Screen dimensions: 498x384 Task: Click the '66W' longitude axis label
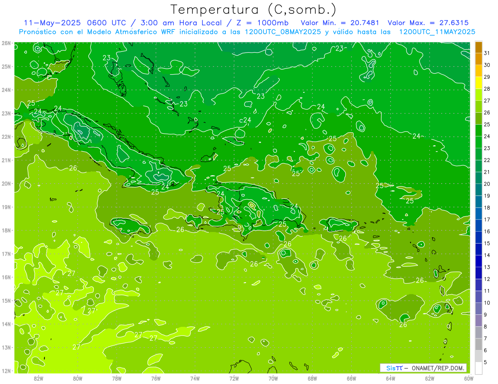click(351, 378)
